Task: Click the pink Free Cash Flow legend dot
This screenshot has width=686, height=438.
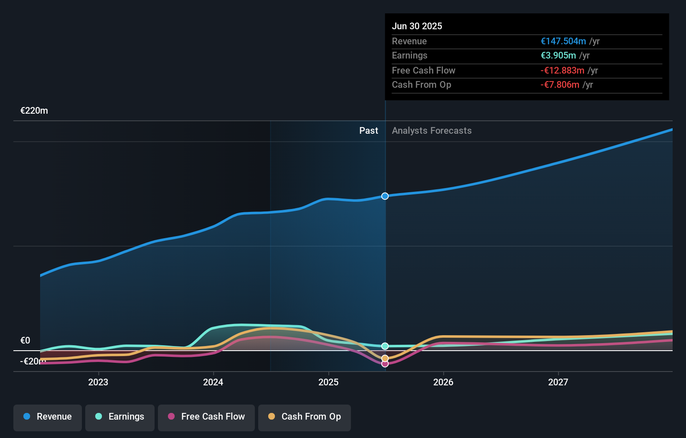Action: [172, 416]
